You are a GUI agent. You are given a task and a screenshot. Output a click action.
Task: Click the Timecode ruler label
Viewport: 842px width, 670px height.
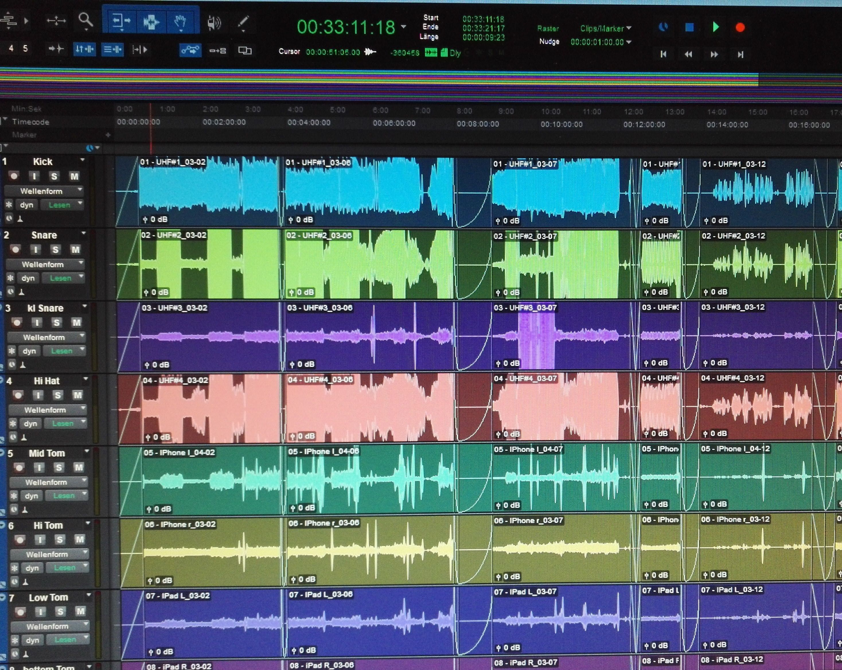coord(30,122)
